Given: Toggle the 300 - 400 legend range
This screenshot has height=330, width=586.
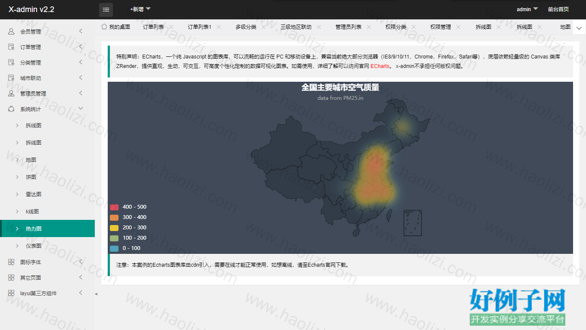Looking at the screenshot, I should (x=114, y=217).
